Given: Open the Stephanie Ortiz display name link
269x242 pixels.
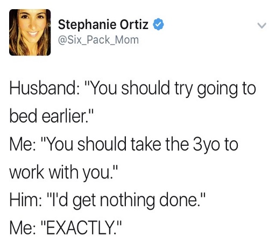Looking at the screenshot, I should tap(103, 25).
